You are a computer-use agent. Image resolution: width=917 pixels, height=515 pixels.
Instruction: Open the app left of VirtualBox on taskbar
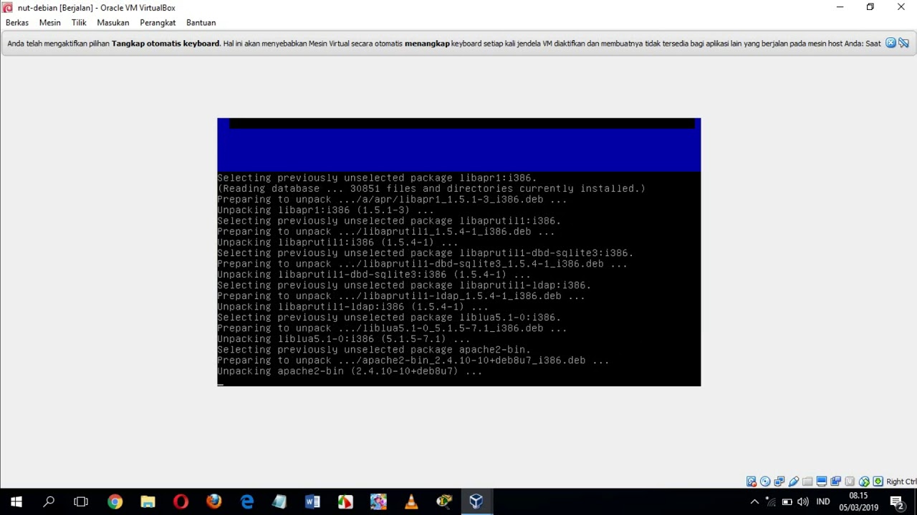tap(444, 501)
